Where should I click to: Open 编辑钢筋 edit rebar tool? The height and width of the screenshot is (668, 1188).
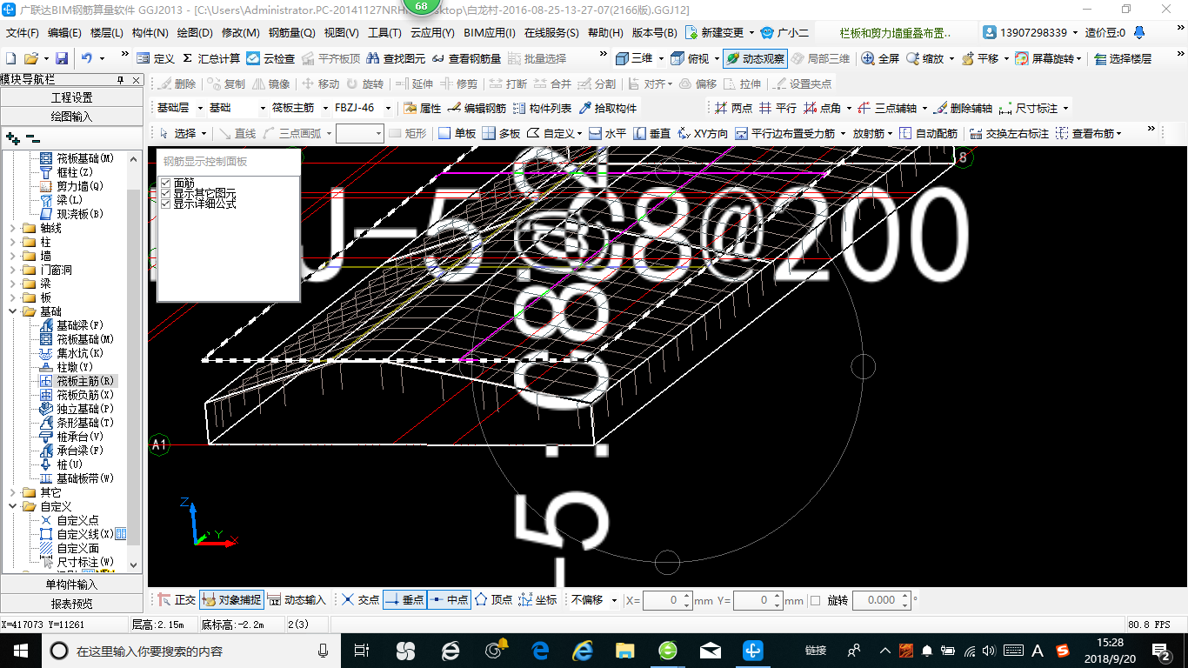click(476, 108)
